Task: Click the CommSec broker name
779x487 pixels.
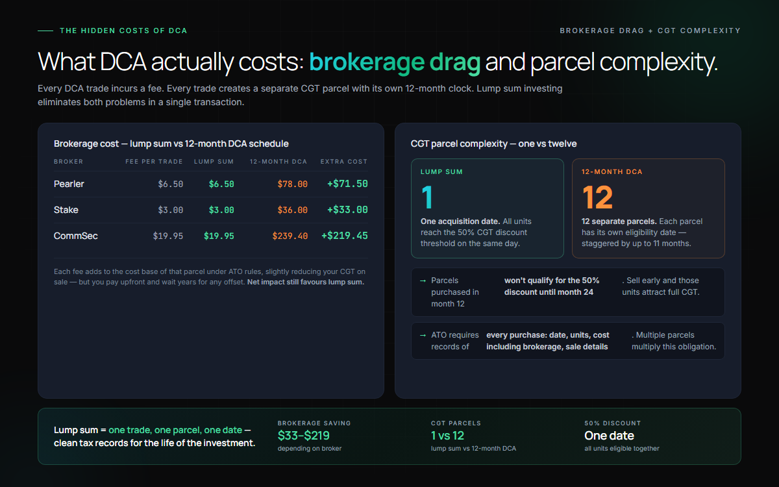Action: 76,236
